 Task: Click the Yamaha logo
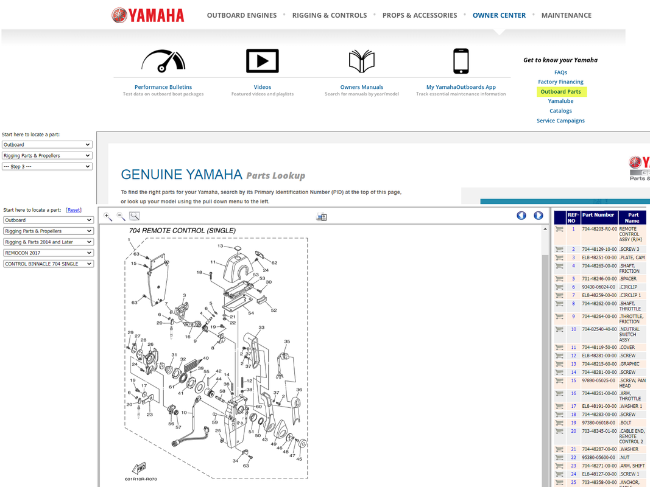pyautogui.click(x=148, y=15)
